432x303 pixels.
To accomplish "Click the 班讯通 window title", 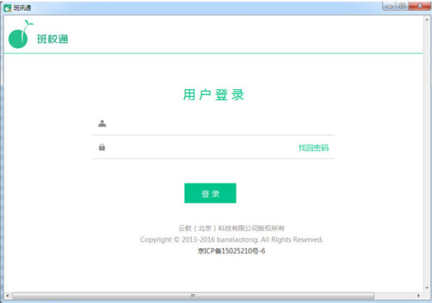I will pyautogui.click(x=23, y=8).
